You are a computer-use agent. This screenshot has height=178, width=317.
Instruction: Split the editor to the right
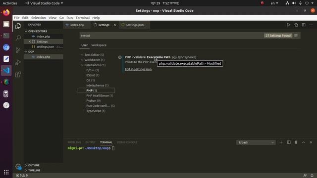[304, 25]
